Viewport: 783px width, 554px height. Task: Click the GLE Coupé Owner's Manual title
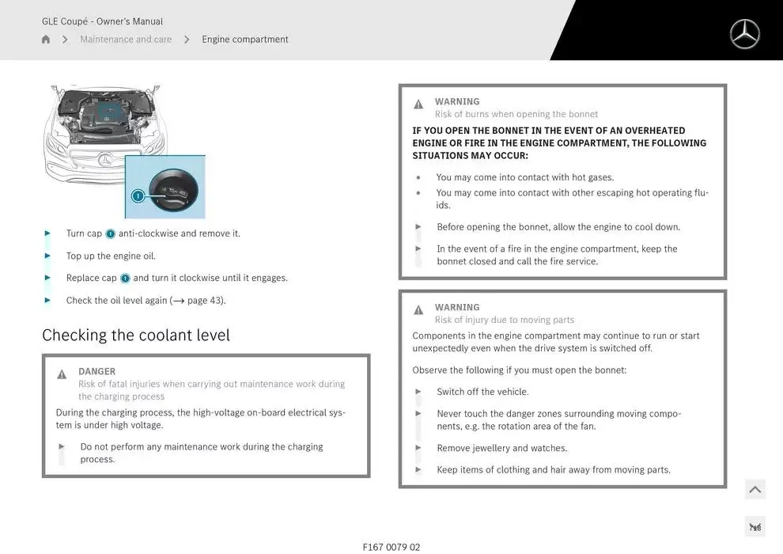[103, 21]
